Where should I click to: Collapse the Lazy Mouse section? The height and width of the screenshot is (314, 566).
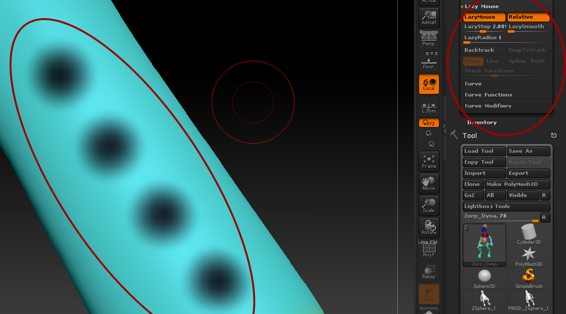click(x=481, y=7)
